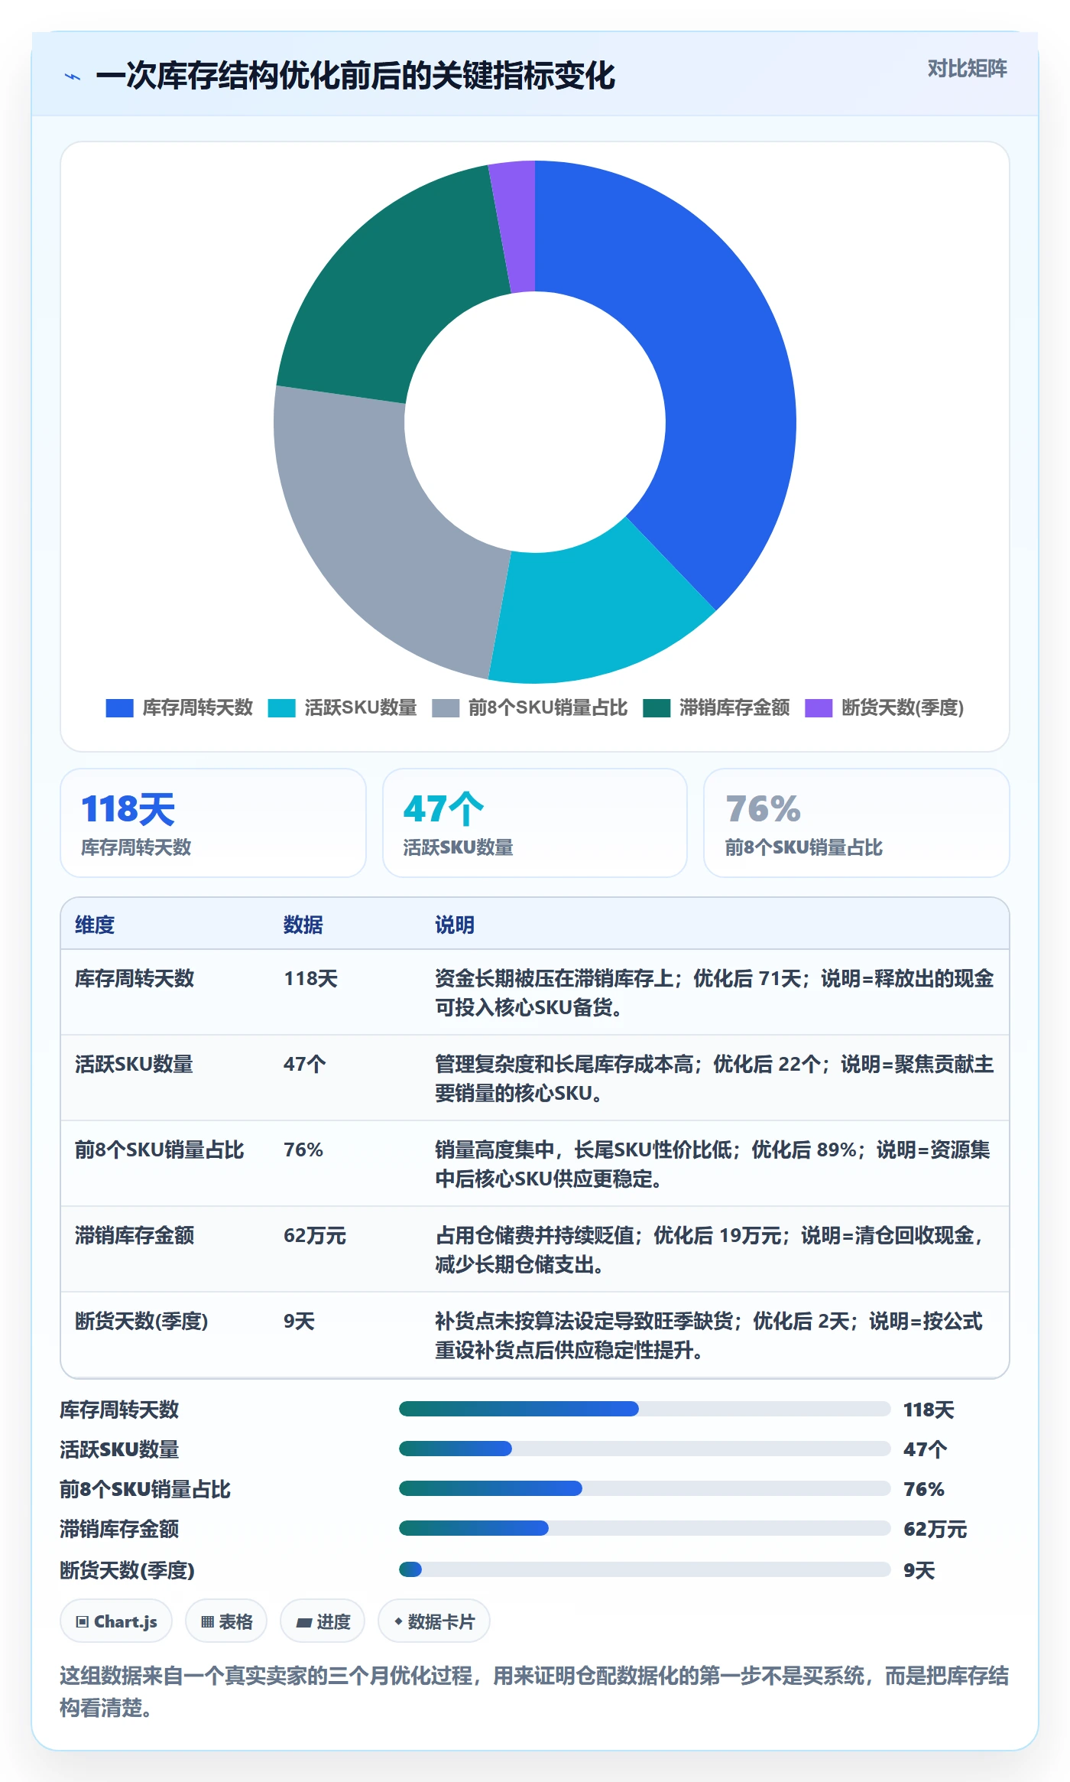Open the 118天 inventory turnover card
Image resolution: width=1070 pixels, height=1782 pixels.
(x=213, y=823)
